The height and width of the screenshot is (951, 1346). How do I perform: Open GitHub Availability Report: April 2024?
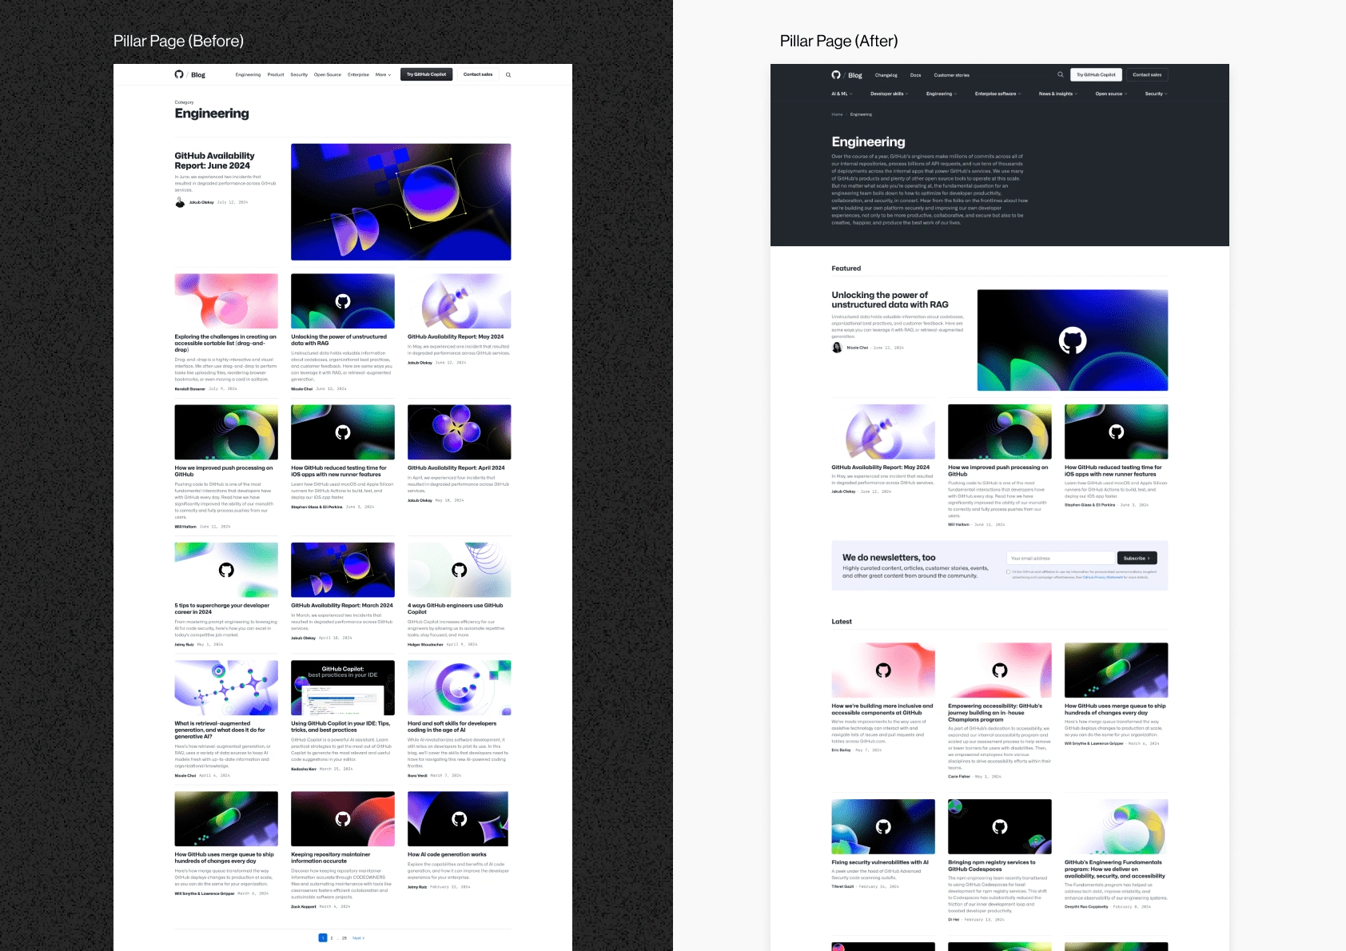click(456, 468)
